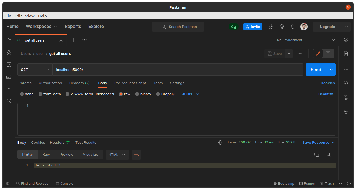The image size is (356, 190).
Task: Open the History sidebar icon
Action: point(9,101)
